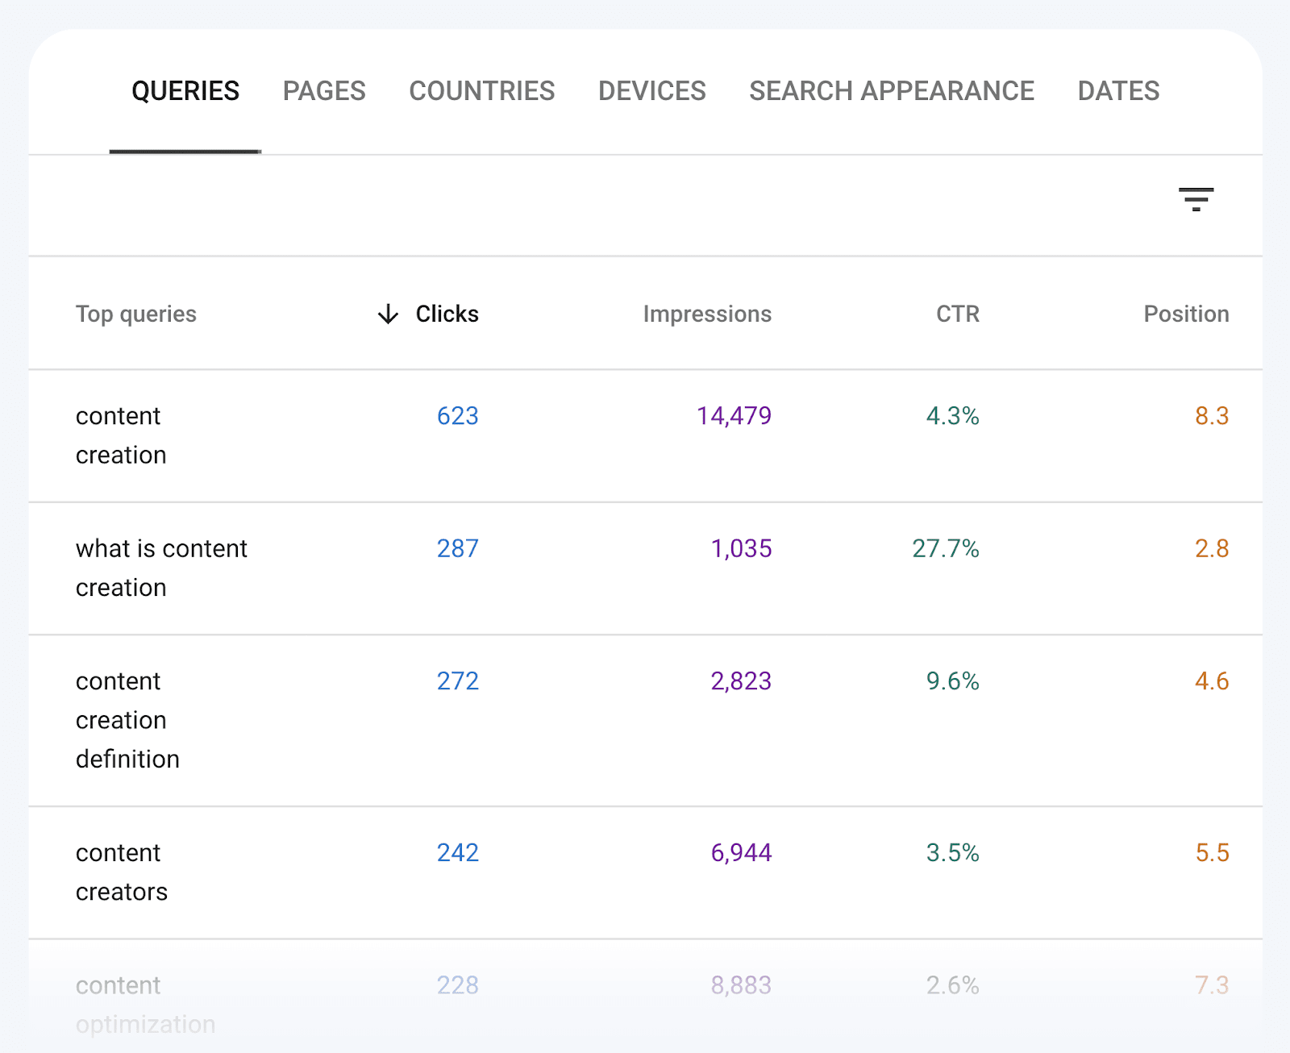Click the CTR value 27.7%

point(945,548)
